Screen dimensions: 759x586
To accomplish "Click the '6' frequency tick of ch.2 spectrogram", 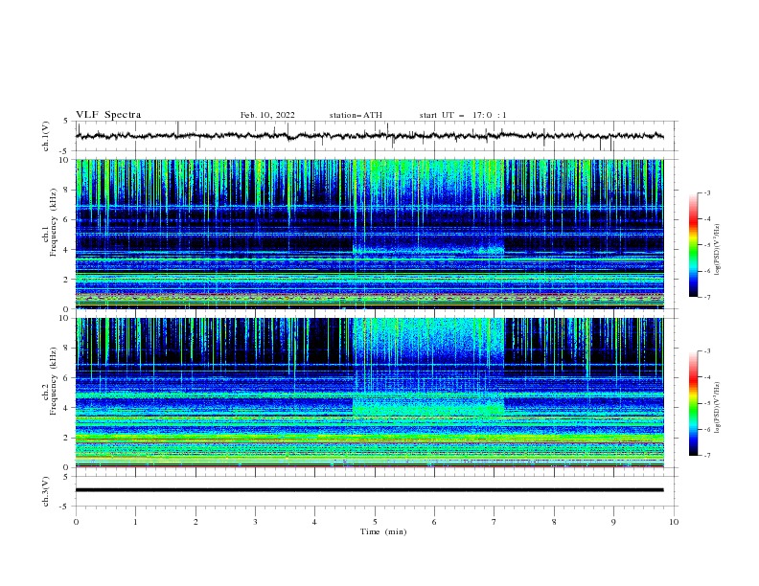I will point(67,377).
